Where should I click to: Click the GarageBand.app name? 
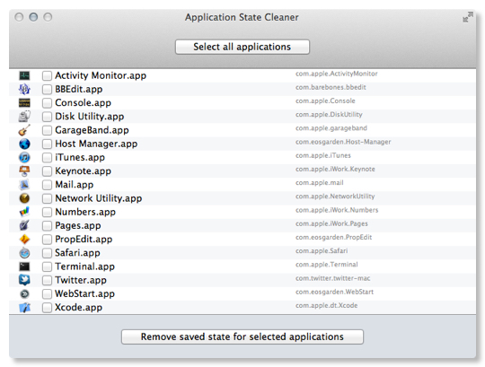[92, 130]
